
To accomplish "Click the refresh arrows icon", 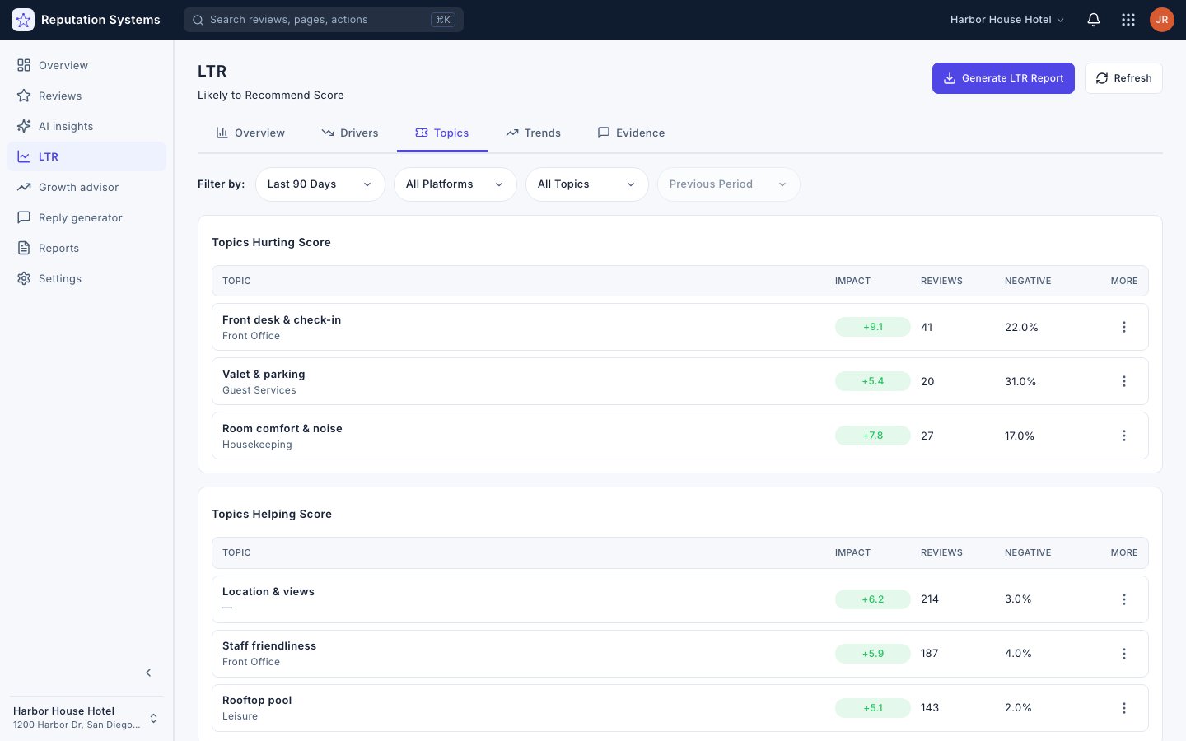I will (x=1102, y=78).
